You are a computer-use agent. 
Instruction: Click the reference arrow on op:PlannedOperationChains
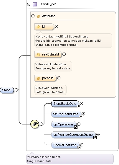95,137
